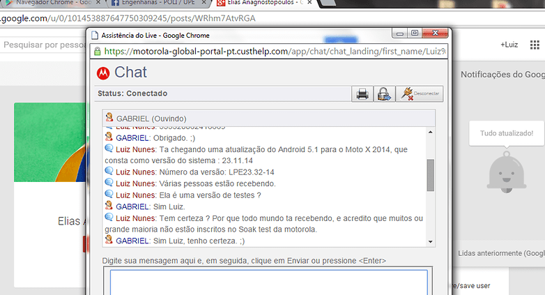Click the chat message input text box
This screenshot has width=545, height=295.
point(269,282)
